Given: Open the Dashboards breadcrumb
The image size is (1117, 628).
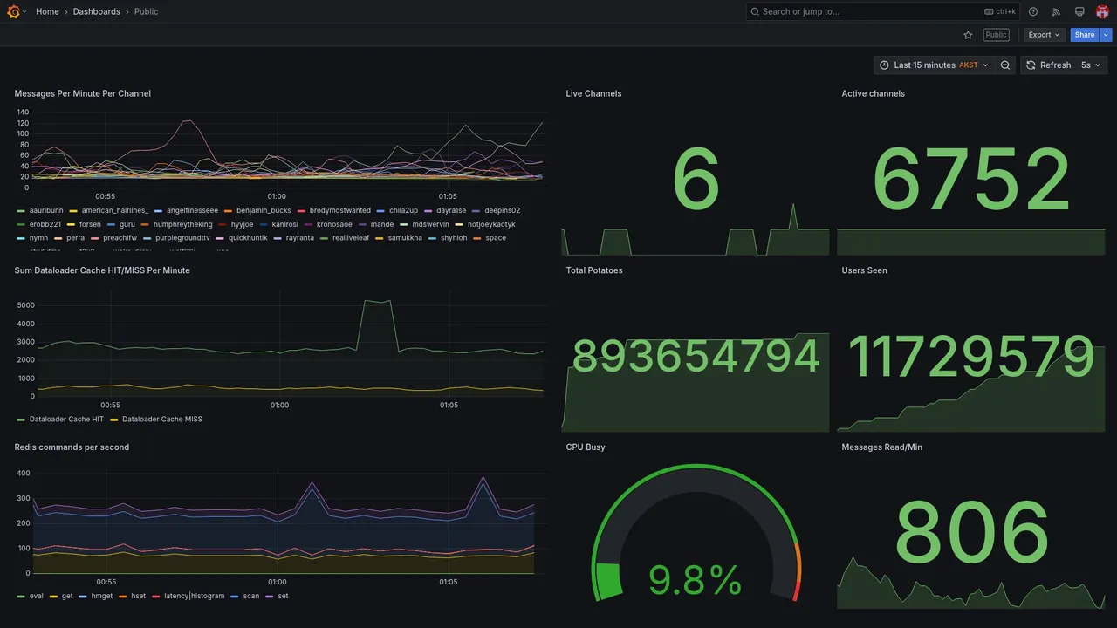Looking at the screenshot, I should 97,11.
